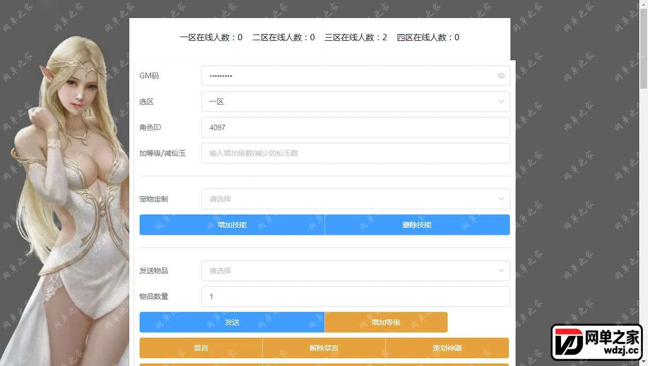The height and width of the screenshot is (366, 648).
Task: Click the 角色ID field label
Action: 150,127
